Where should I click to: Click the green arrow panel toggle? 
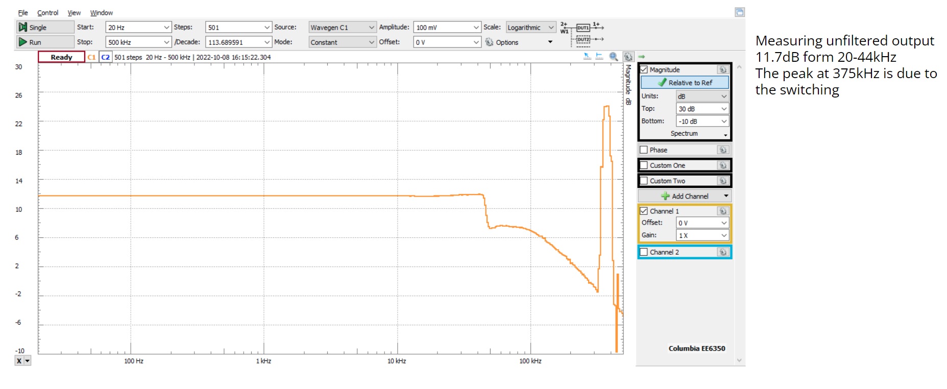[642, 57]
